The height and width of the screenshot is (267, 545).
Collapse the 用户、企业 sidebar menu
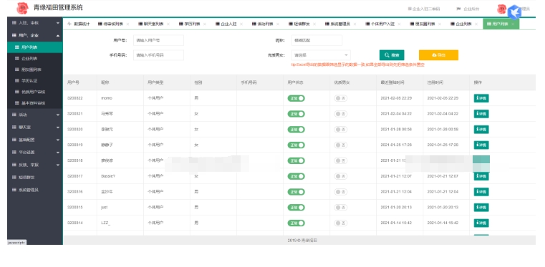[x=35, y=35]
